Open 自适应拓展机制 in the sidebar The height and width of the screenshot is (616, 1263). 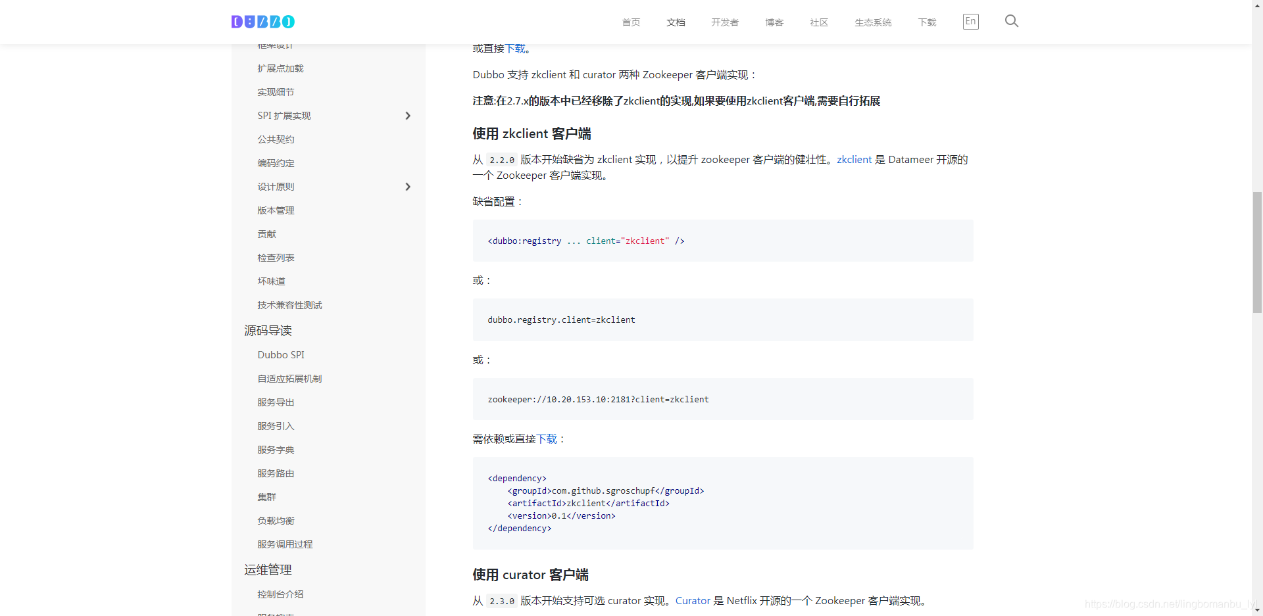tap(289, 379)
